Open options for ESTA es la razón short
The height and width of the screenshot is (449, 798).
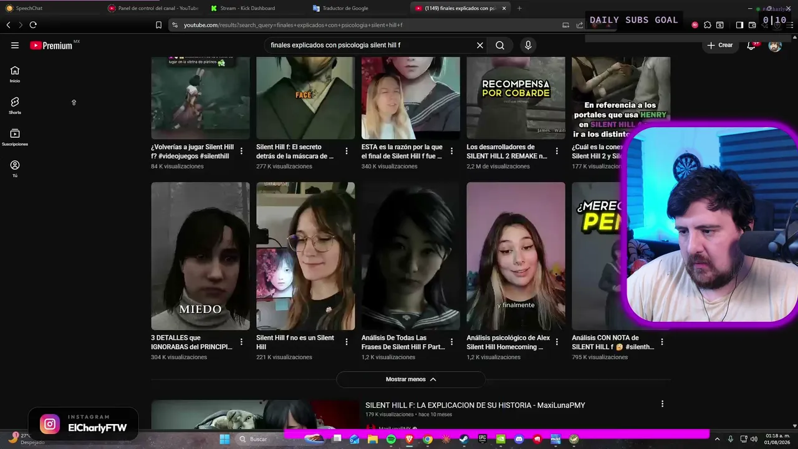pos(451,151)
